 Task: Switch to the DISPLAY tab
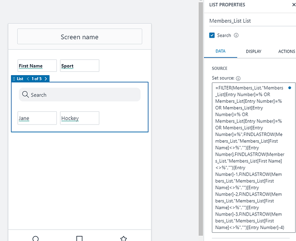pyautogui.click(x=254, y=51)
